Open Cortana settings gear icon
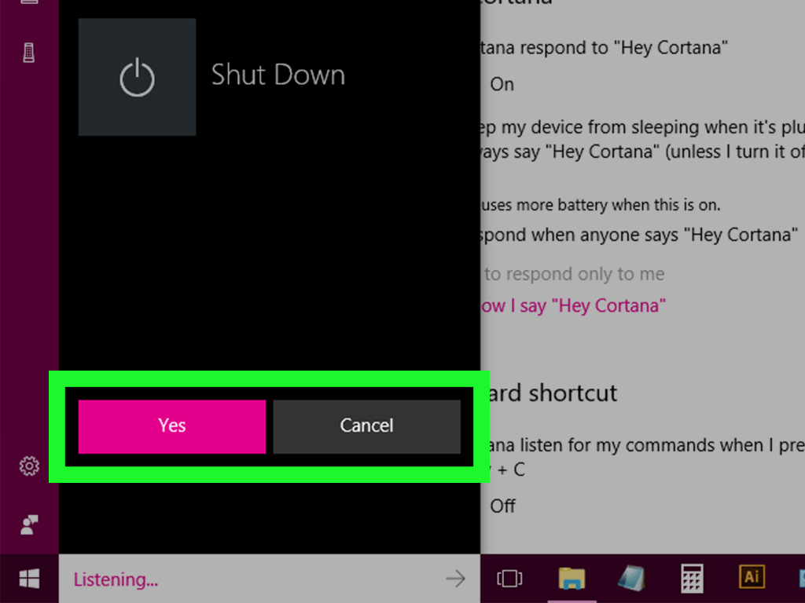This screenshot has height=603, width=805. 29,466
